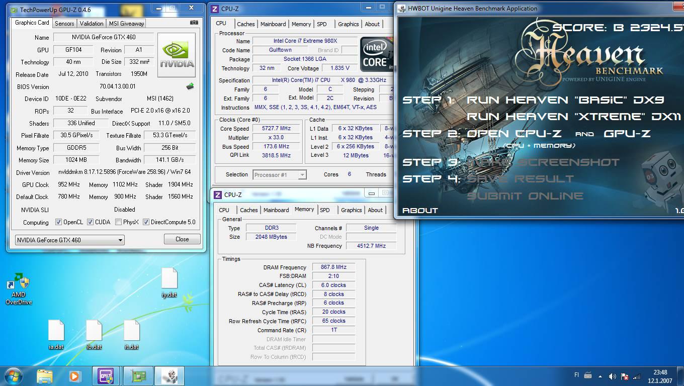
Task: Open SPD tab in upper CPU-Z
Action: click(x=322, y=24)
